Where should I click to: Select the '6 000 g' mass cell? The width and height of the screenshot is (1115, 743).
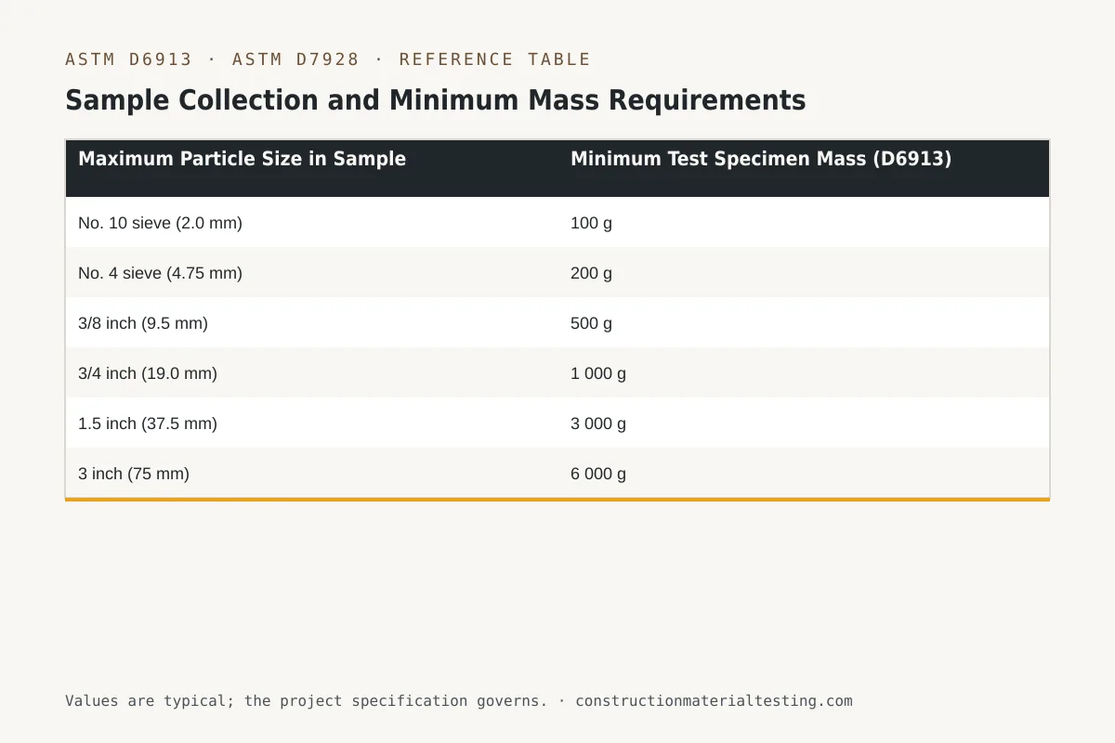[804, 474]
